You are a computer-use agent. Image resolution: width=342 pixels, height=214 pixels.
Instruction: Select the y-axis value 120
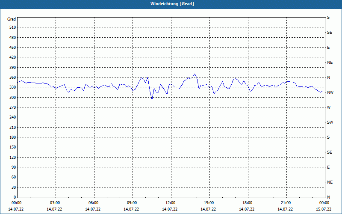[x=13, y=157]
